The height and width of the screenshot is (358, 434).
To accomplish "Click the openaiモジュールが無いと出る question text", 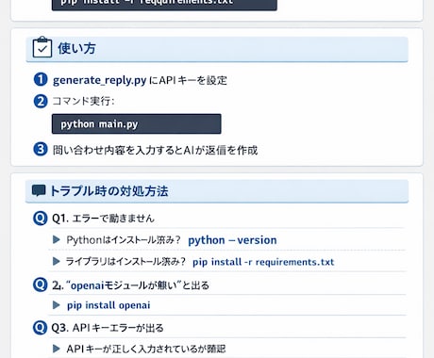I will [x=130, y=285].
